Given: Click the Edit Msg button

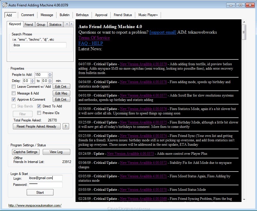Looking at the screenshot, I should (61, 93).
